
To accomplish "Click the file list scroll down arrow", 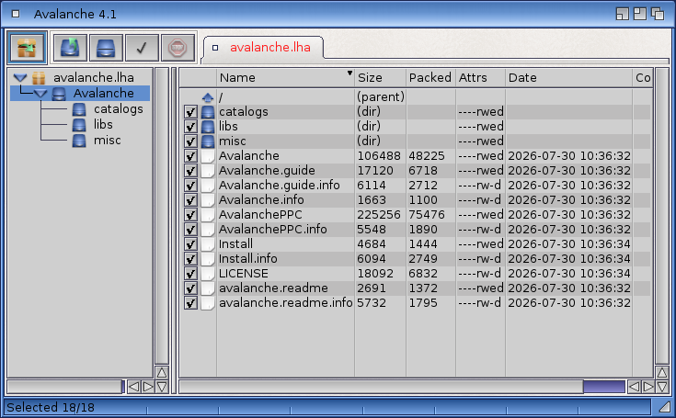I will (x=662, y=387).
